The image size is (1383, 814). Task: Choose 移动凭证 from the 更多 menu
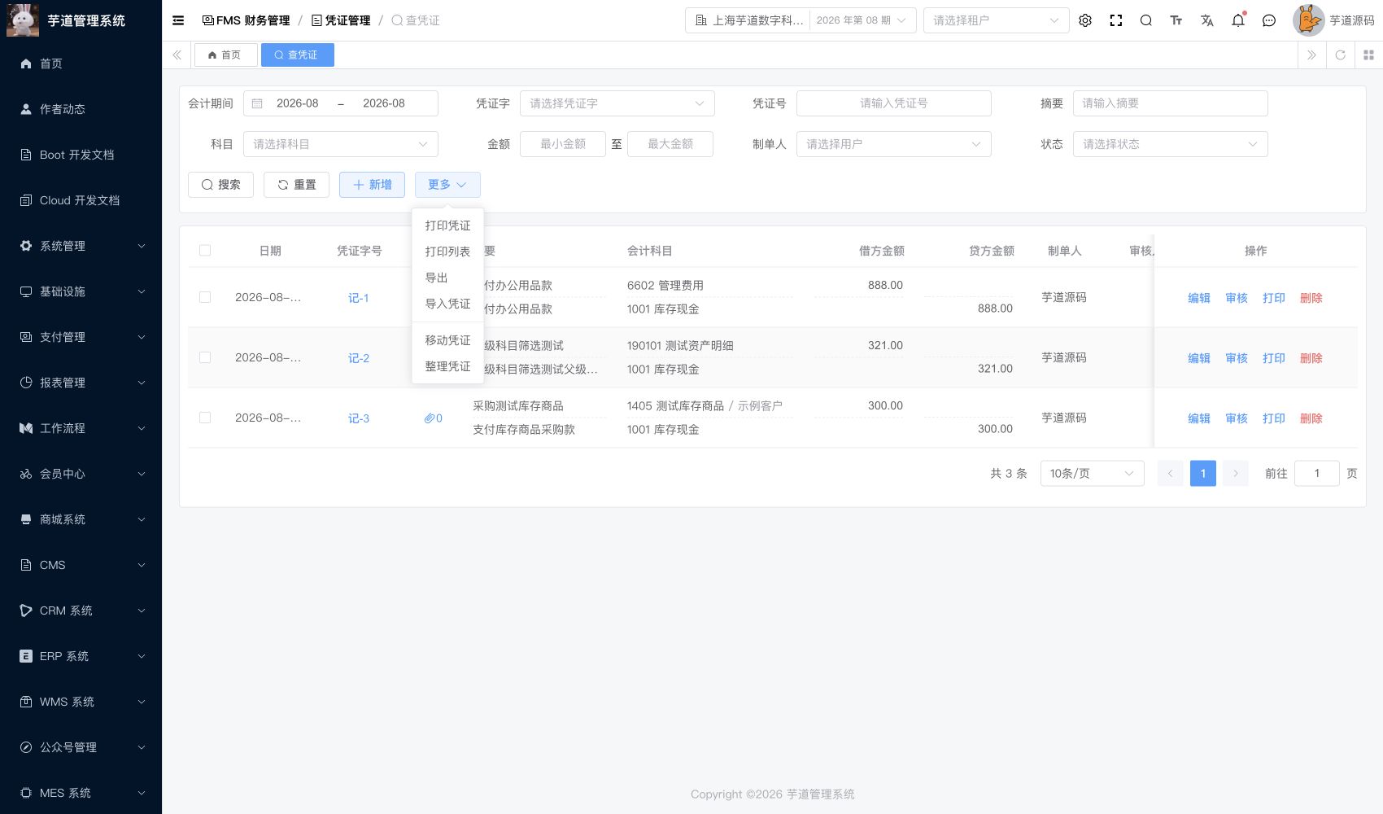coord(448,340)
